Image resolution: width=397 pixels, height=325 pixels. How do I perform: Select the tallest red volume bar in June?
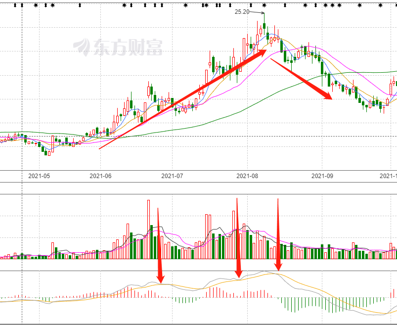[x=148, y=229]
